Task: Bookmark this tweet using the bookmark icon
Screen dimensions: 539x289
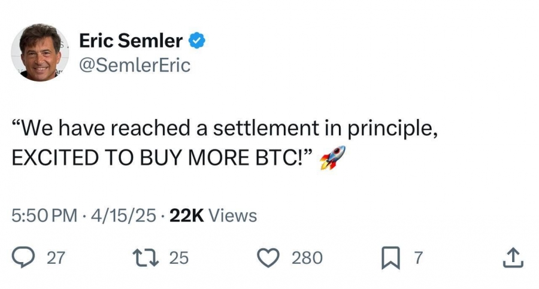Action: (x=391, y=258)
